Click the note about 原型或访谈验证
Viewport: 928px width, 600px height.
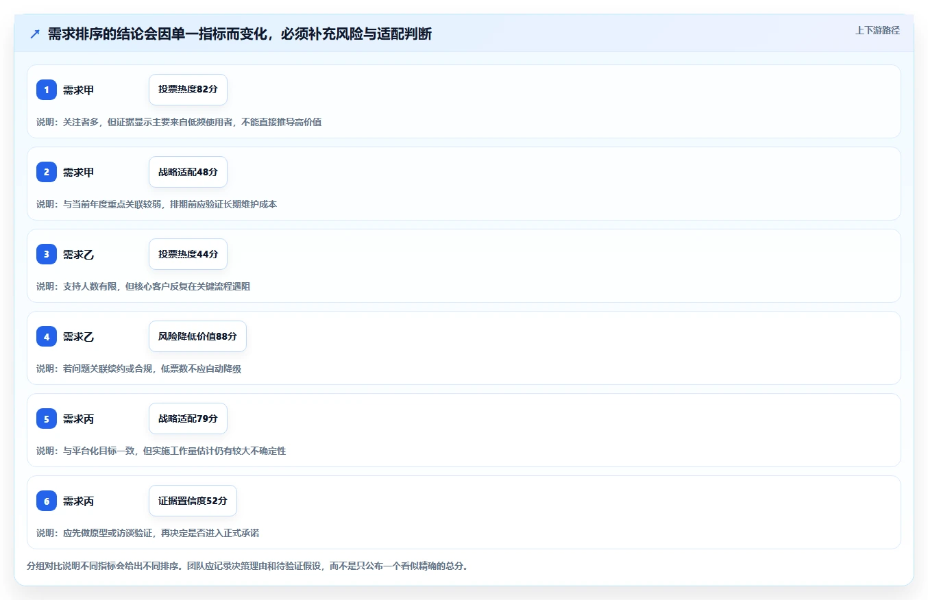[147, 533]
